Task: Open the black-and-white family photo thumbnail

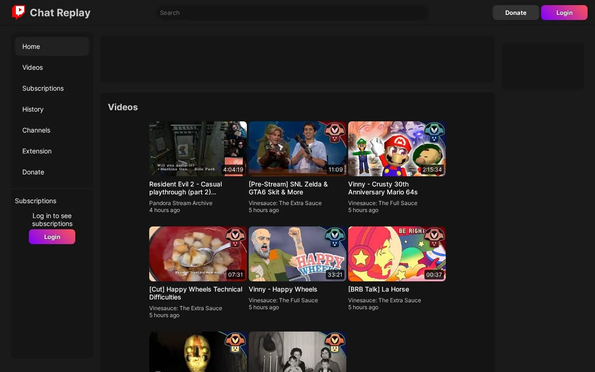Action: pos(297,352)
